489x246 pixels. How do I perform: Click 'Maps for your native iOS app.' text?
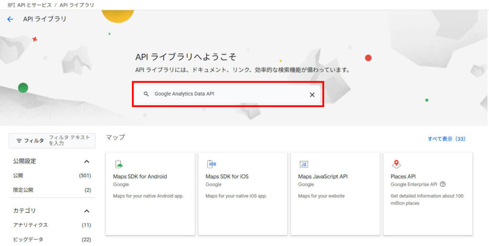[236, 196]
